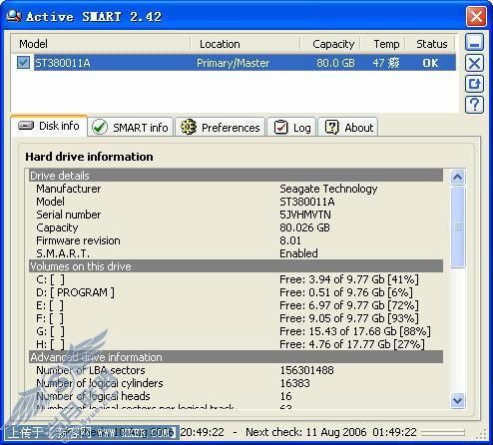Click the Number of logical heads row
This screenshot has width=493, height=445.
coord(236,396)
